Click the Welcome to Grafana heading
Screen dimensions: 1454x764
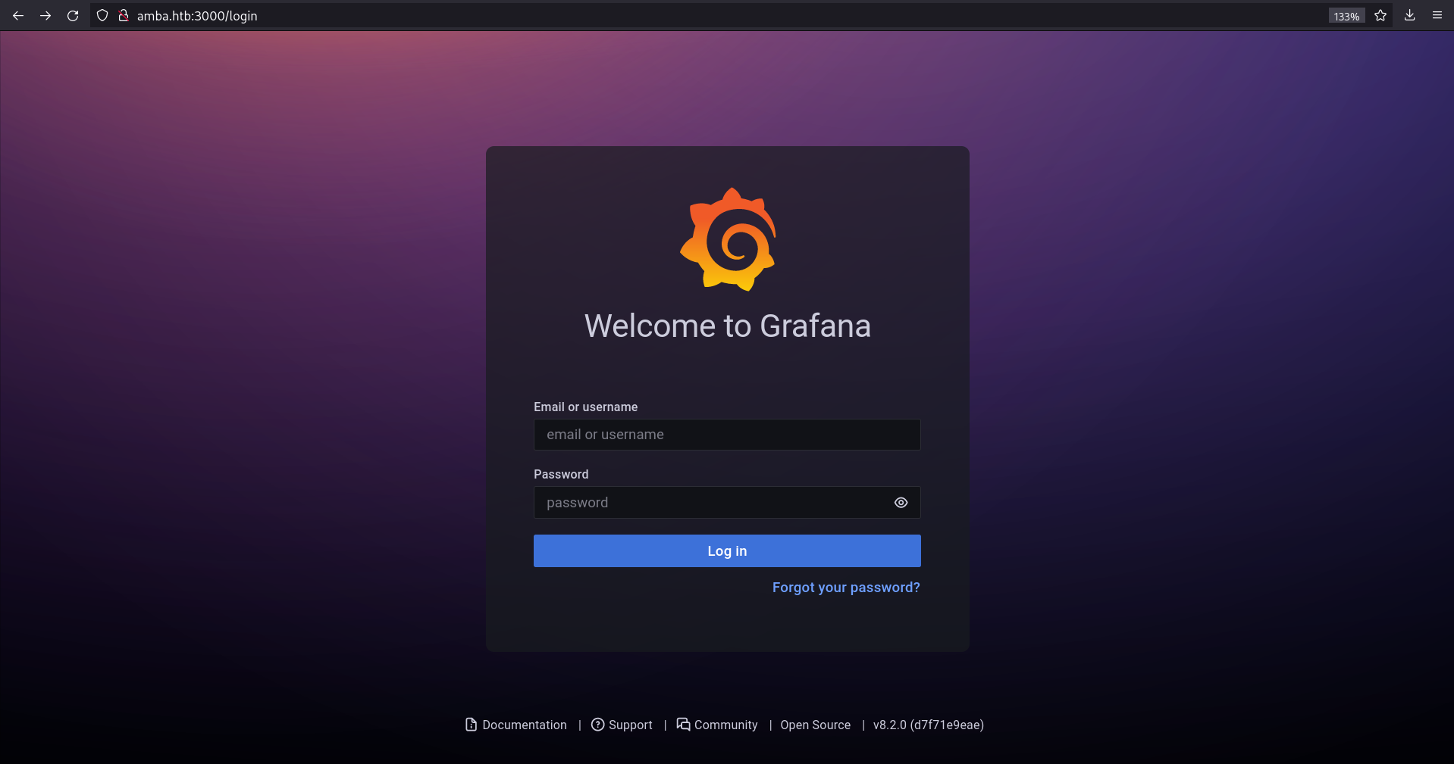coord(728,326)
